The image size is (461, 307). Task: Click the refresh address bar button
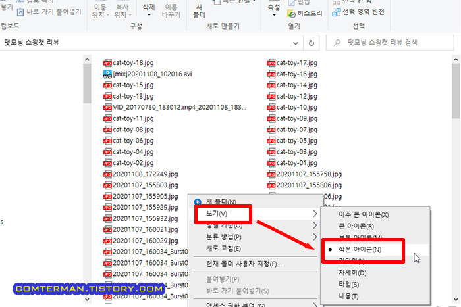pyautogui.click(x=312, y=43)
